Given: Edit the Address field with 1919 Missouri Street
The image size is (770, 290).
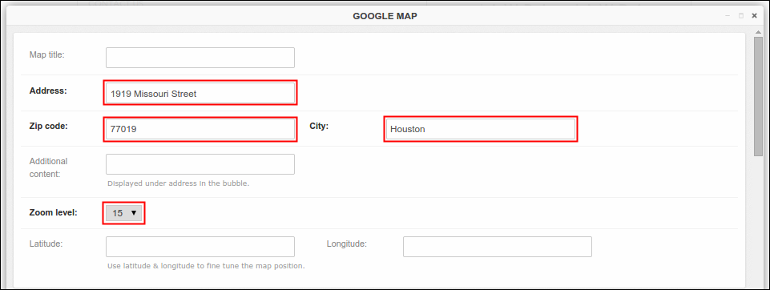Looking at the screenshot, I should point(200,93).
